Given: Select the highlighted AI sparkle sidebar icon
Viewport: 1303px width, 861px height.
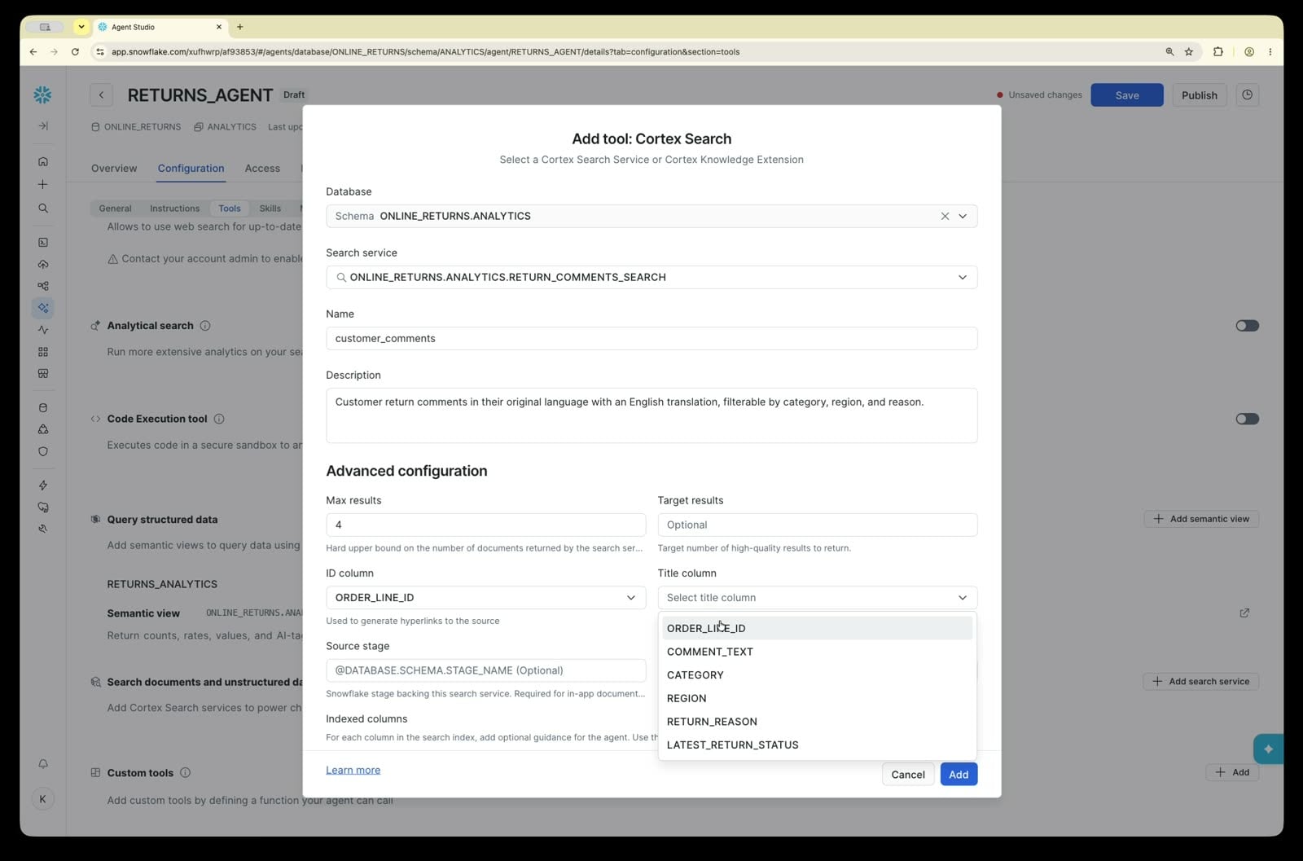Looking at the screenshot, I should click(x=43, y=308).
